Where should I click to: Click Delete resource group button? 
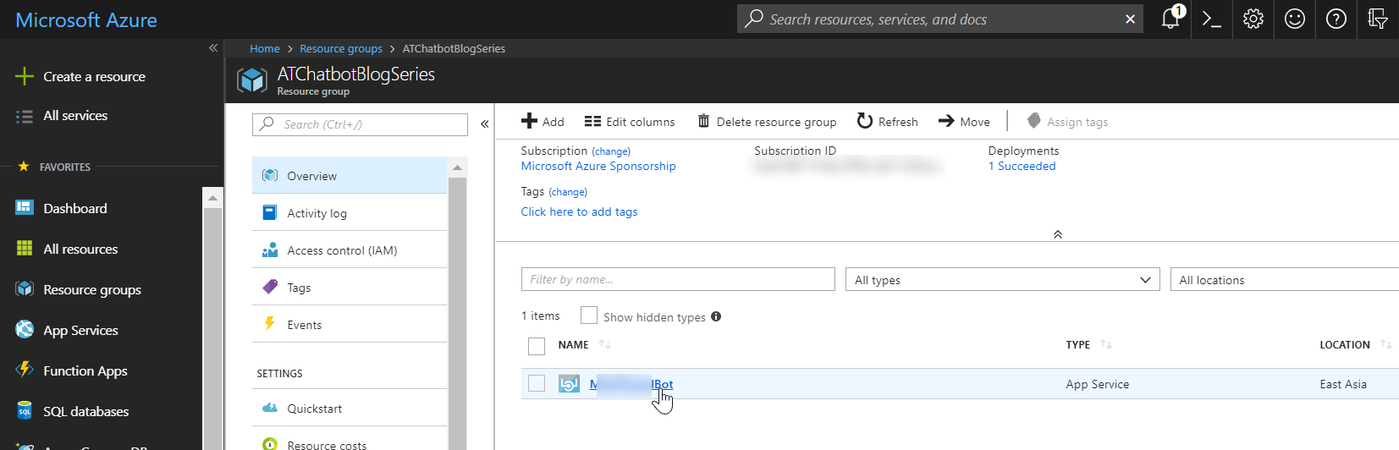[x=767, y=121]
